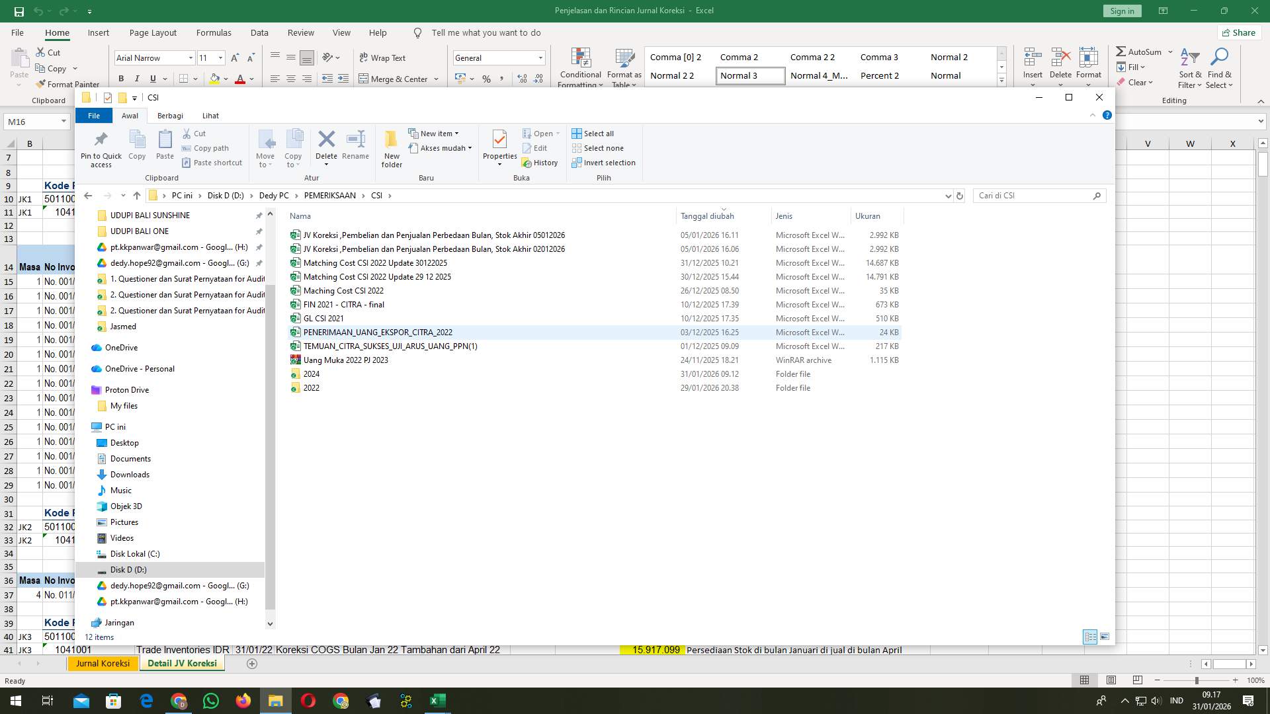This screenshot has height=714, width=1270.
Task: Toggle italic formatting
Action: (137, 79)
